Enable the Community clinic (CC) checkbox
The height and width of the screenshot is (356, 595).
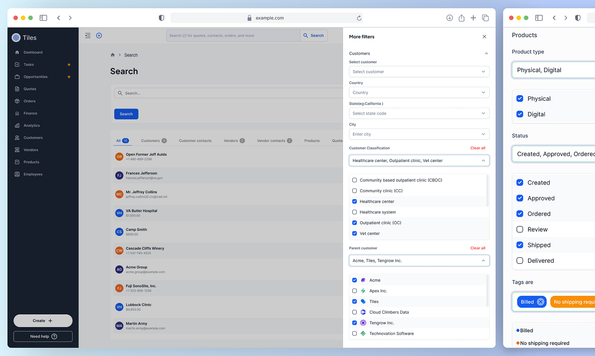pyautogui.click(x=354, y=190)
